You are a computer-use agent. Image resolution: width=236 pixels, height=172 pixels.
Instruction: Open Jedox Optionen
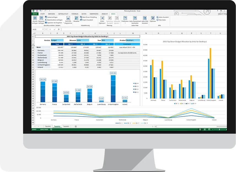(x=153, y=19)
